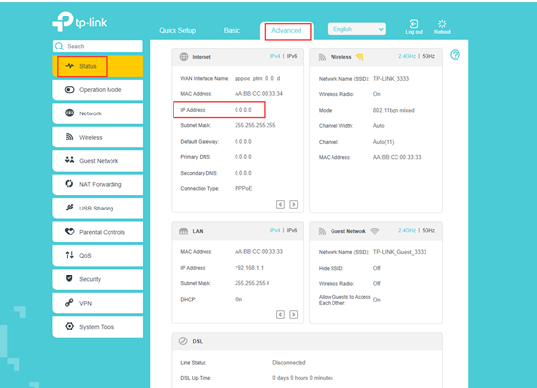Show previous LAN entry with left arrow

[x=280, y=314]
